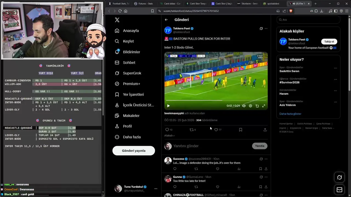Image resolution: width=351 pixels, height=197 pixels.
Task: Click repost icon with 6 reposts
Action: pos(192,130)
